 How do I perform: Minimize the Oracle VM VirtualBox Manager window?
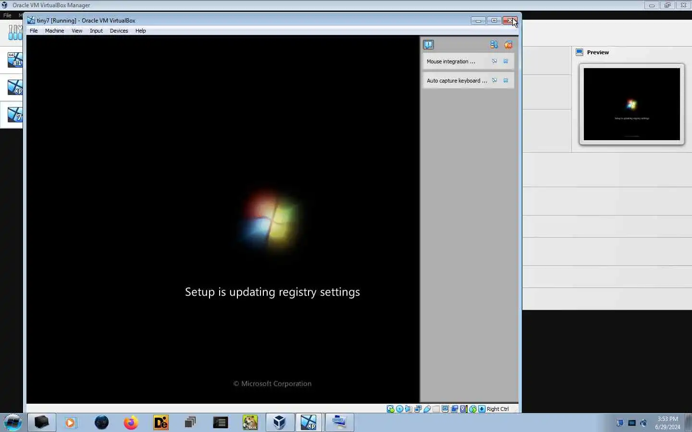click(x=652, y=5)
